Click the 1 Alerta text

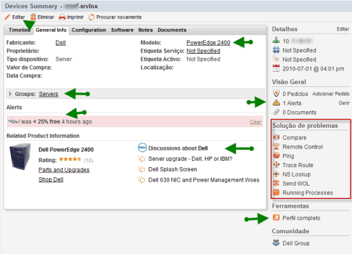click(x=292, y=104)
